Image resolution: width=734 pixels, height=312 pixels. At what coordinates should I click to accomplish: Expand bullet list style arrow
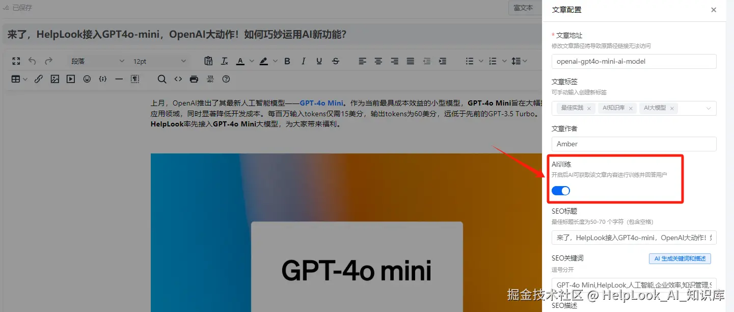pyautogui.click(x=481, y=61)
